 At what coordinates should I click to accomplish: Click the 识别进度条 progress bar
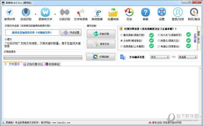[x=43, y=57]
